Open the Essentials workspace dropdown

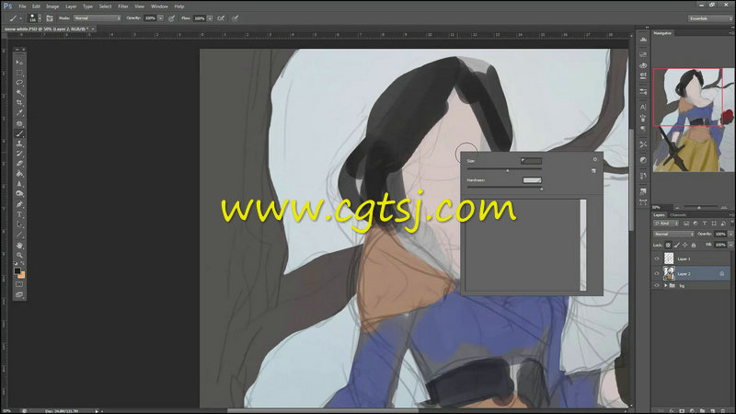click(x=710, y=18)
